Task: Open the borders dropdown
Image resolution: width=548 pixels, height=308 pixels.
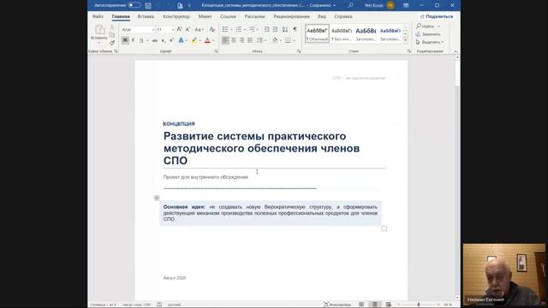Action: click(294, 40)
